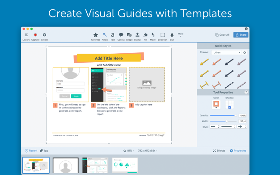The width and height of the screenshot is (280, 175).
Task: Pick the Fill bucket tool
Action: [145, 37]
